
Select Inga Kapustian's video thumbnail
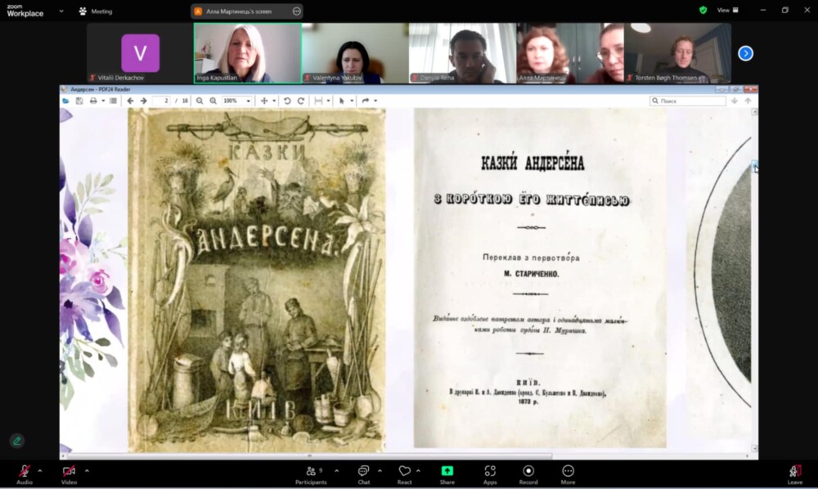point(247,53)
